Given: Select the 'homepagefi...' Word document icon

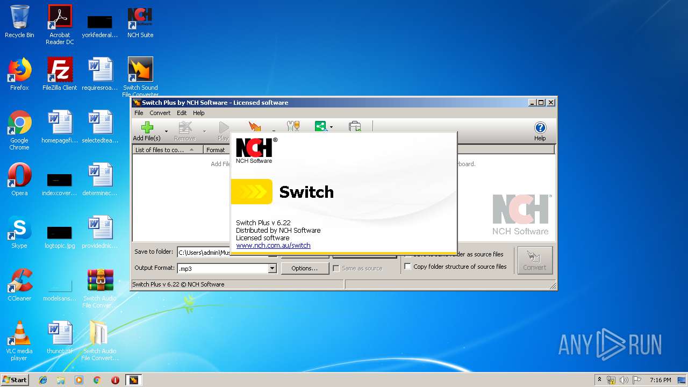Looking at the screenshot, I should coord(60,127).
